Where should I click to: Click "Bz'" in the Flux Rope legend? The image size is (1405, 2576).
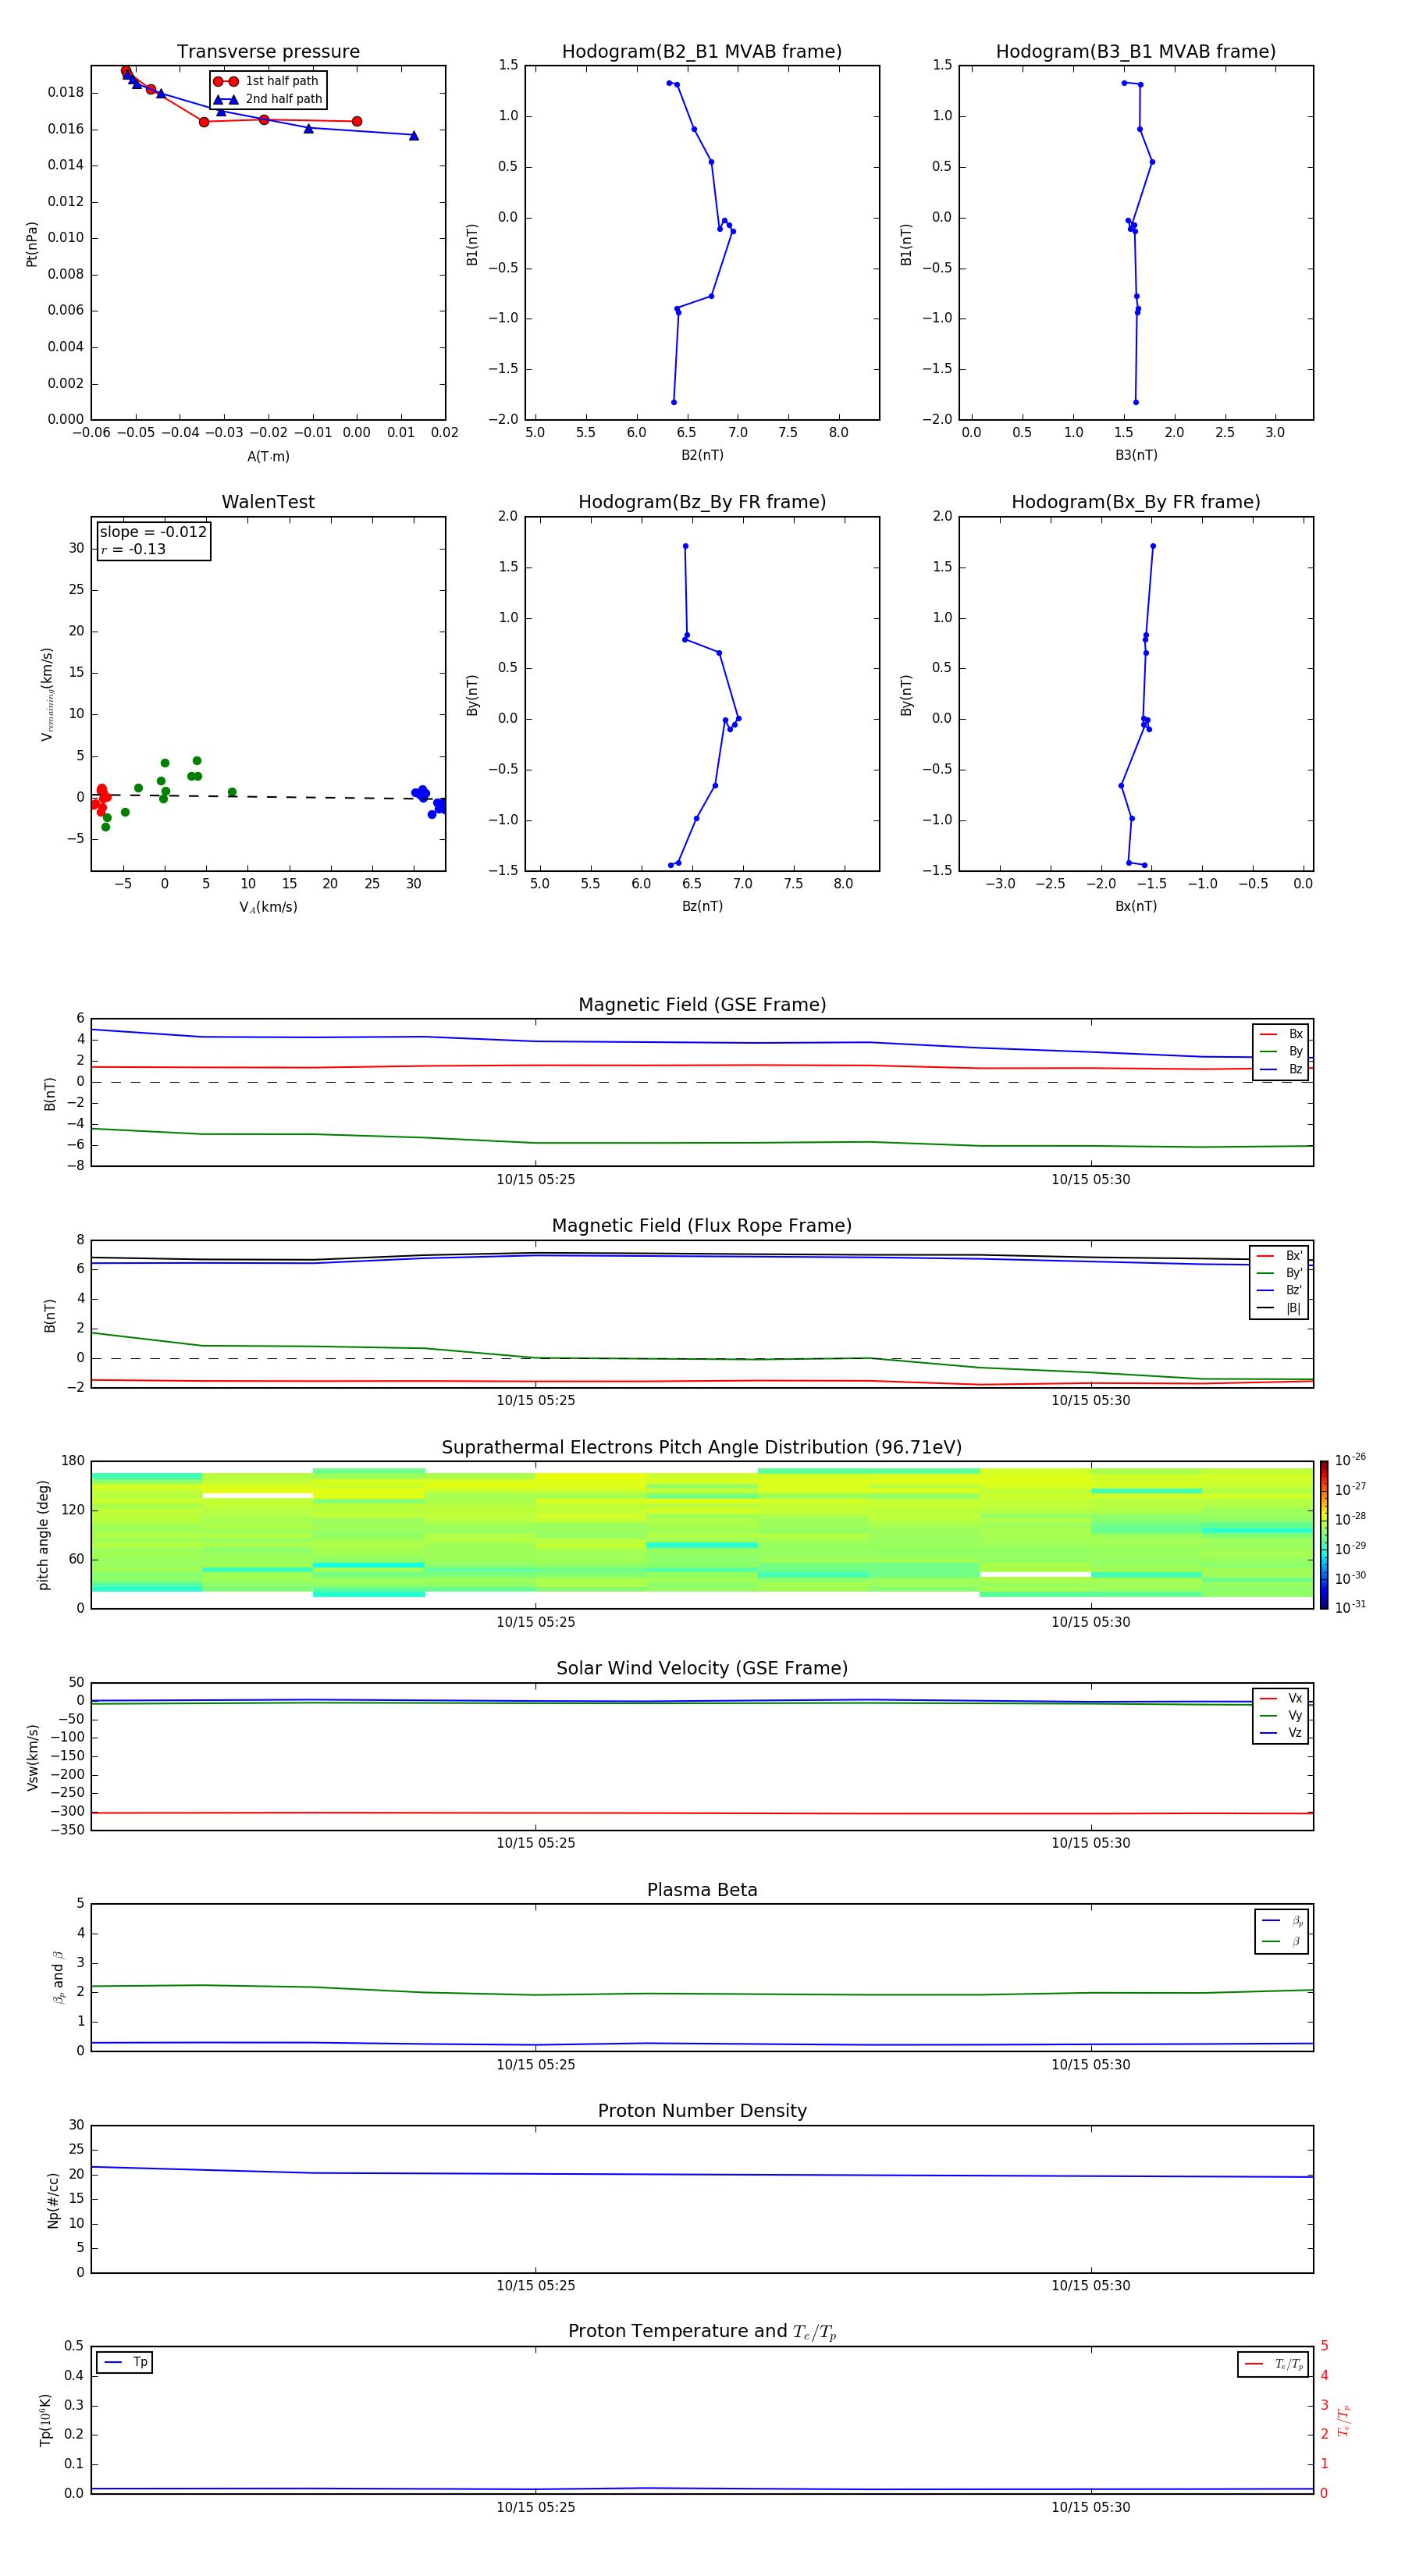pos(1294,1290)
